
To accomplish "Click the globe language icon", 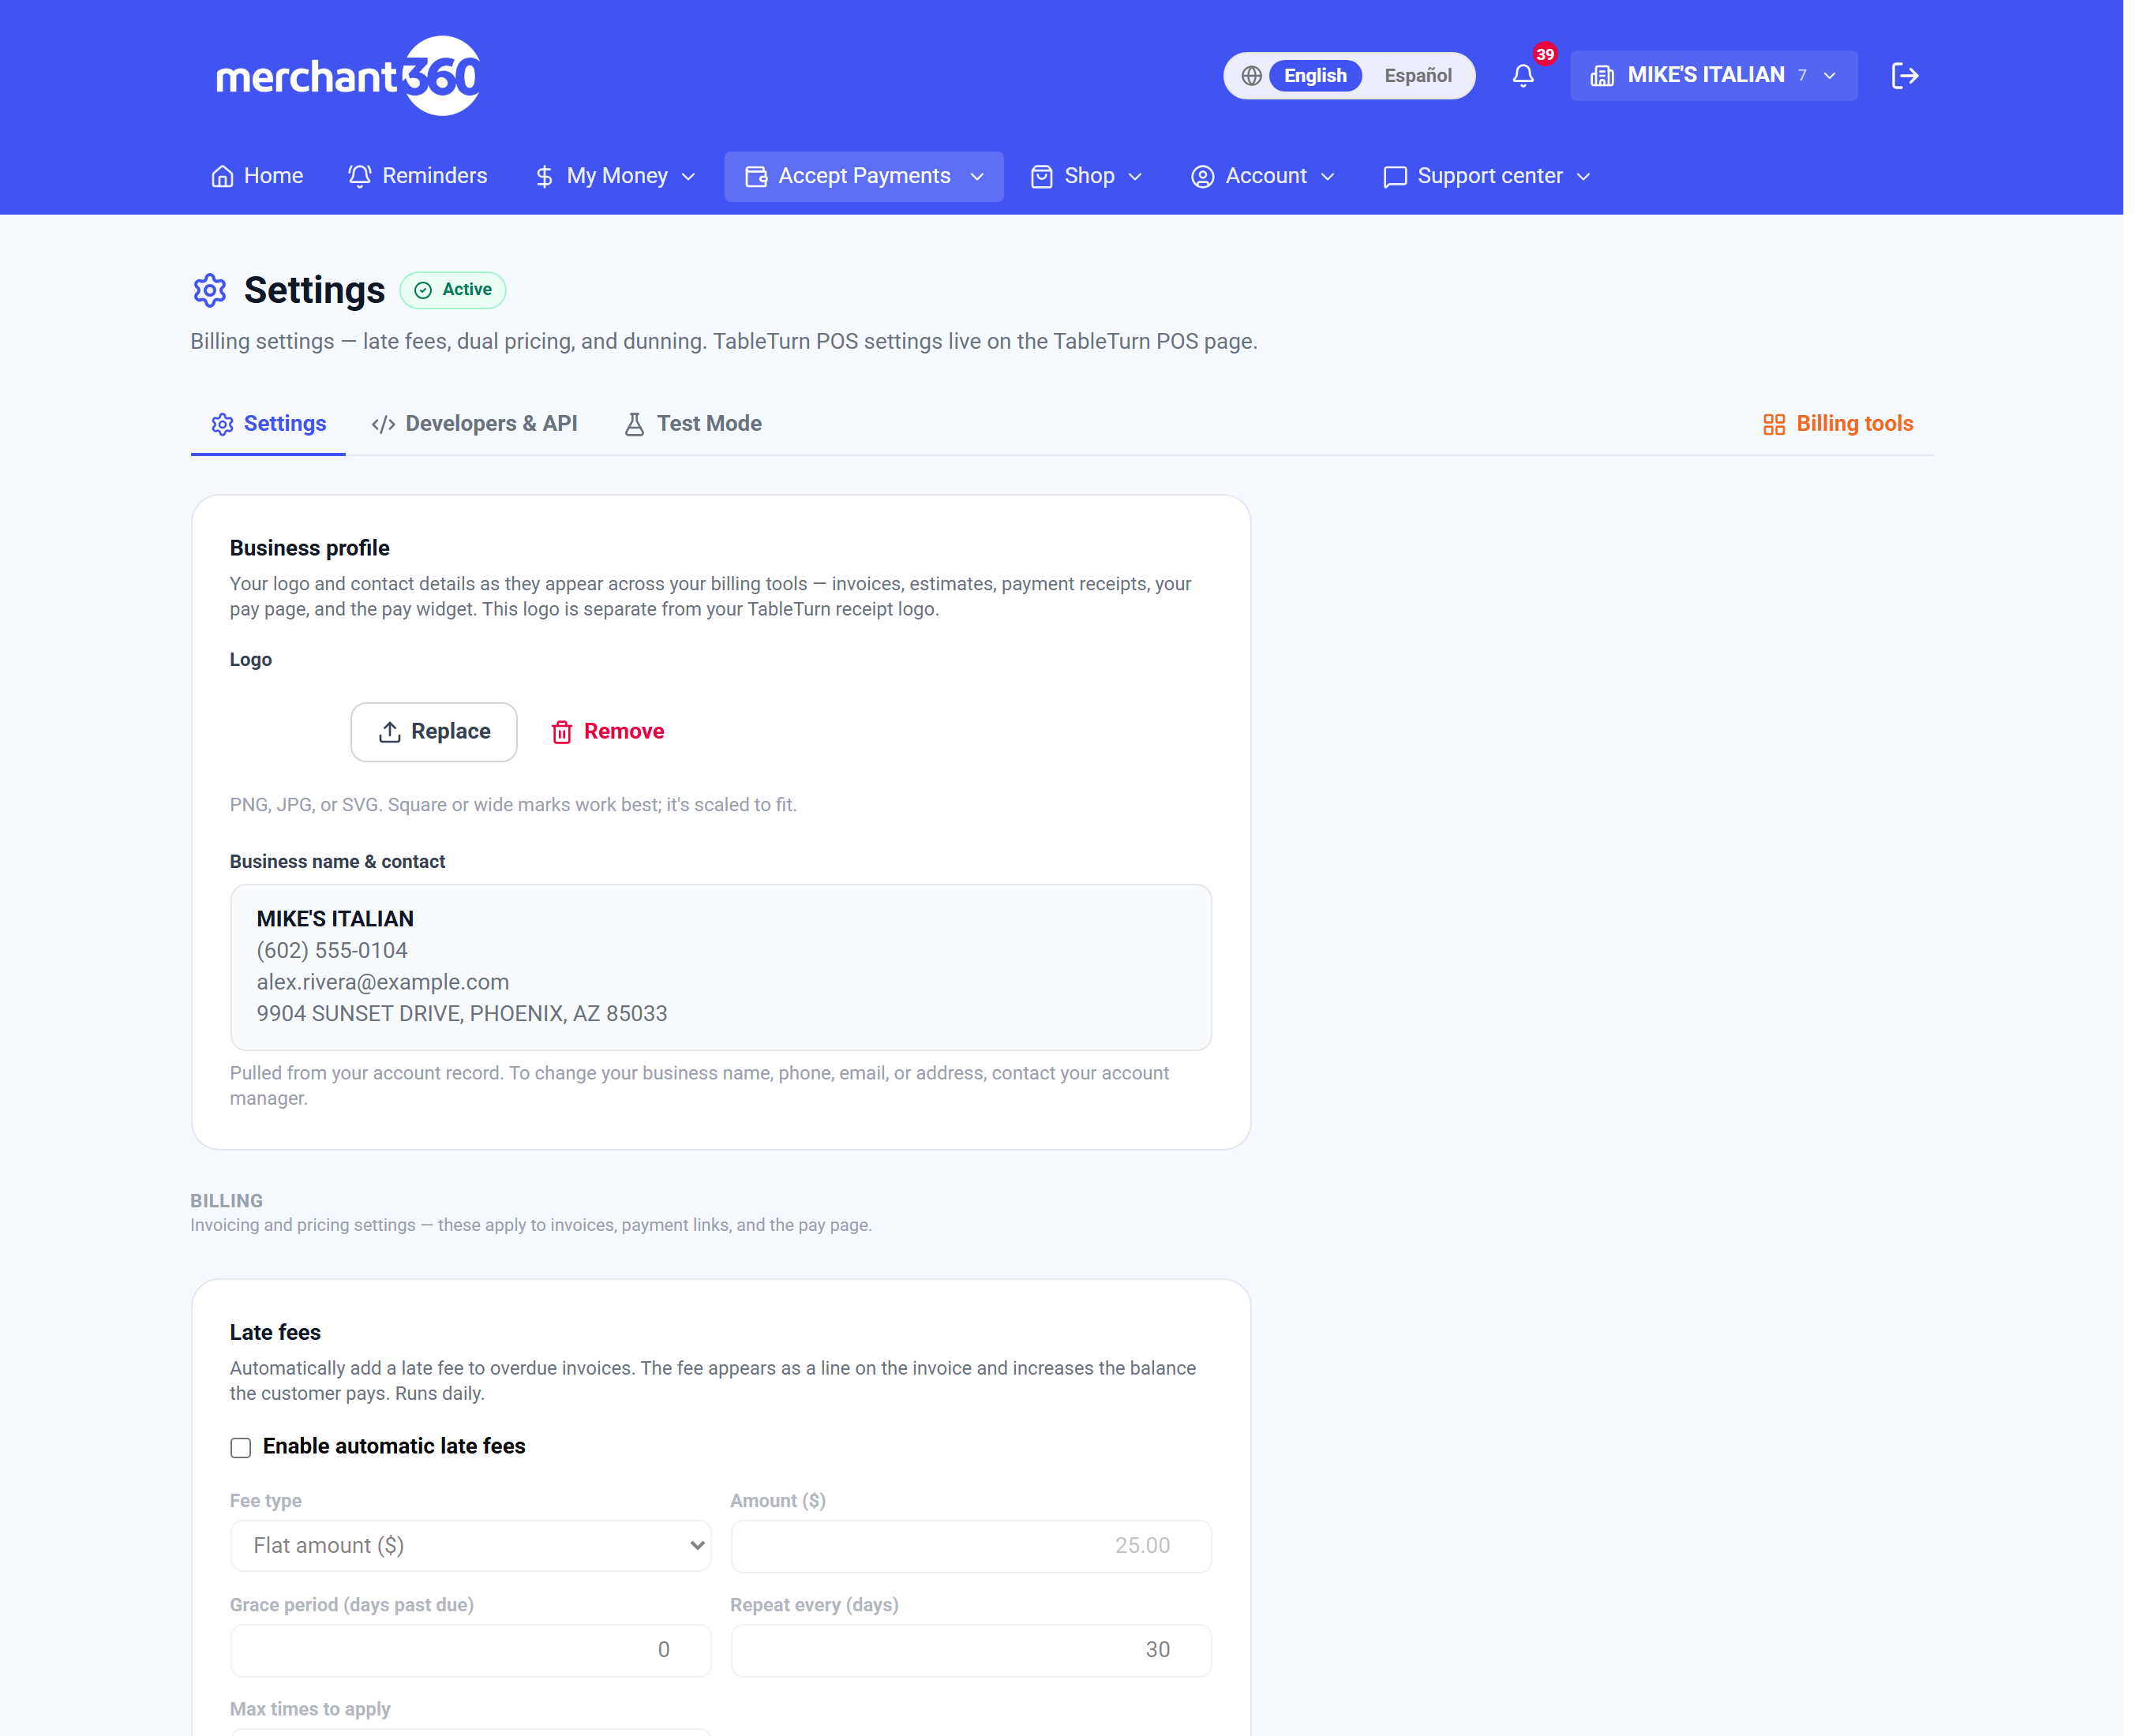I will (1252, 76).
